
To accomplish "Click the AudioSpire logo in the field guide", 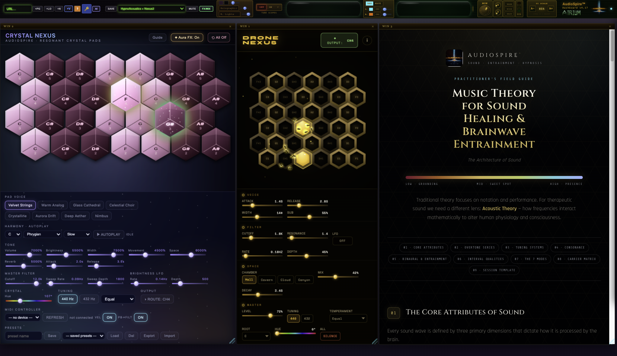I will [454, 58].
